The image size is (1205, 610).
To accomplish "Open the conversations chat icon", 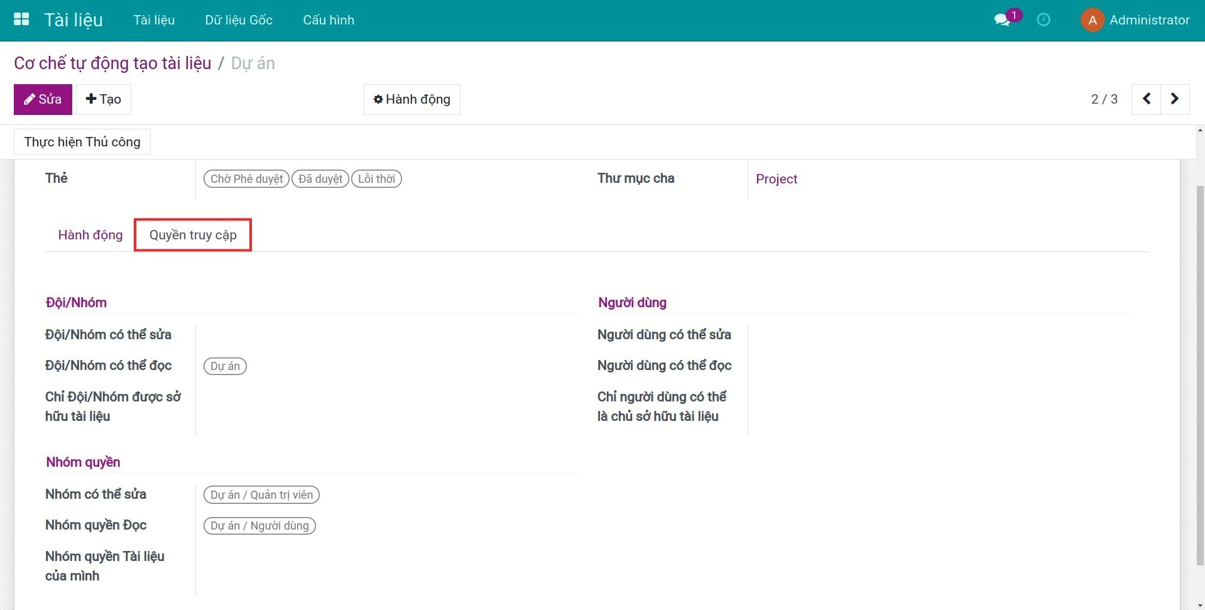I will tap(1002, 20).
